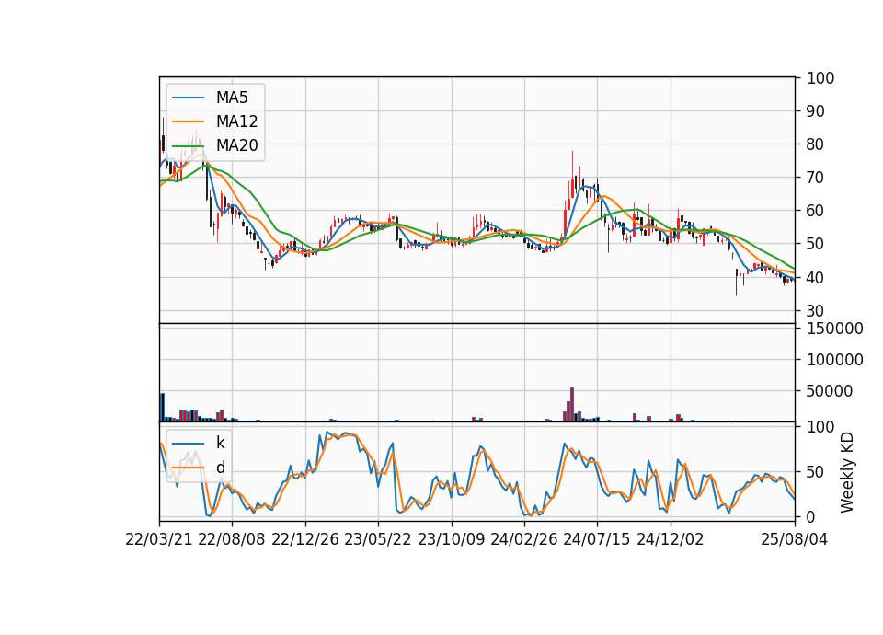Click the 60 price axis label
This screenshot has height=635, width=883.
(x=816, y=212)
